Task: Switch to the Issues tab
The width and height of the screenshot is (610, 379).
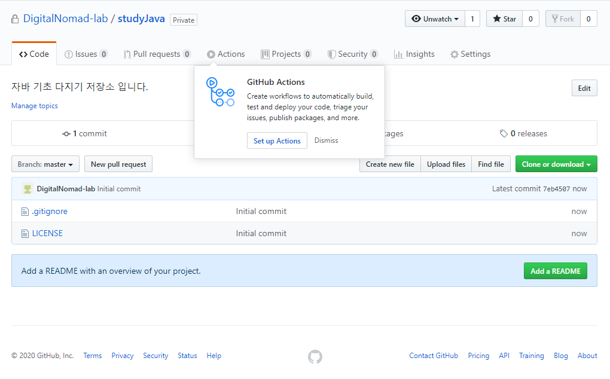Action: pyautogui.click(x=86, y=54)
